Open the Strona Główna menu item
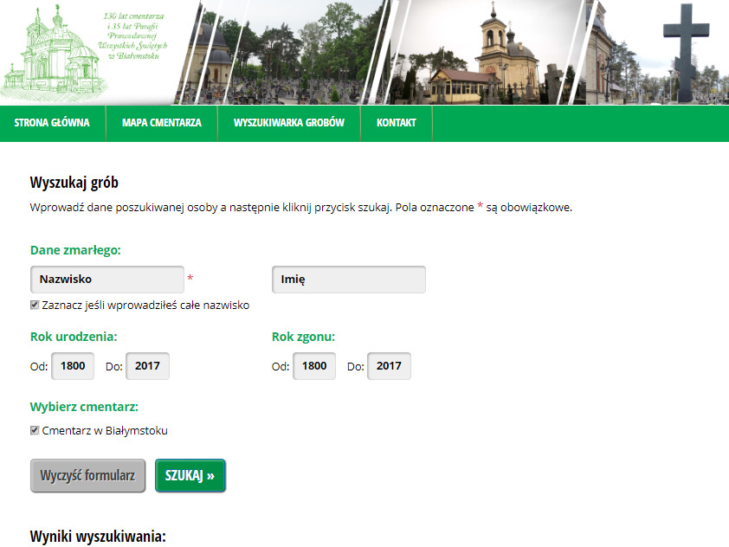The width and height of the screenshot is (729, 547). click(x=52, y=123)
